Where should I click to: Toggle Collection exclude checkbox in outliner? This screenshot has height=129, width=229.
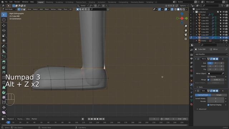(x=218, y=12)
